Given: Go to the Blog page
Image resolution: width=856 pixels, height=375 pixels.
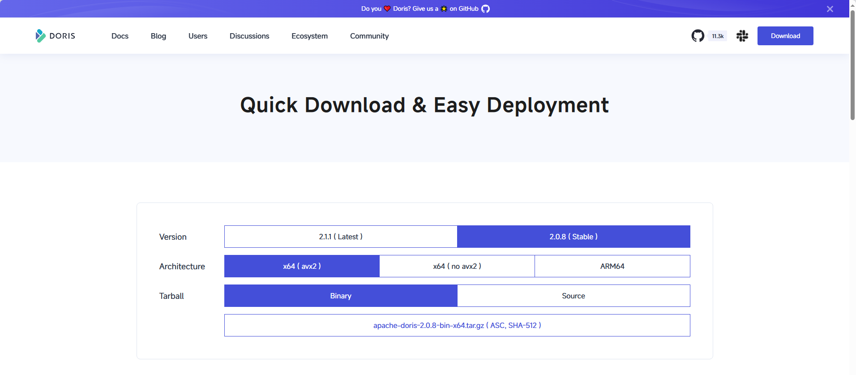Looking at the screenshot, I should pos(158,36).
